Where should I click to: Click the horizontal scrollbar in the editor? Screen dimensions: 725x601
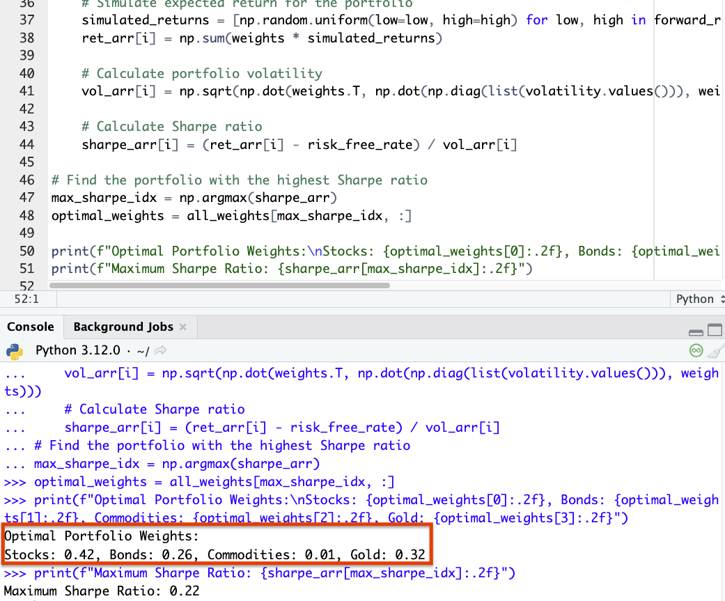tap(219, 286)
